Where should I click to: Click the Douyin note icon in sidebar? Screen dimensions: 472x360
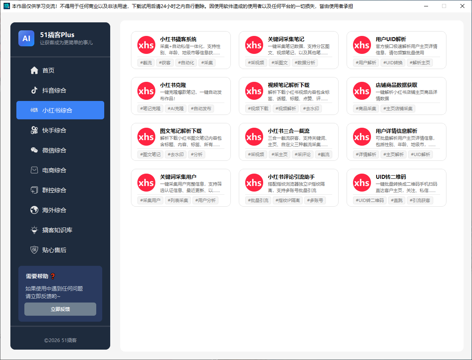pos(34,90)
